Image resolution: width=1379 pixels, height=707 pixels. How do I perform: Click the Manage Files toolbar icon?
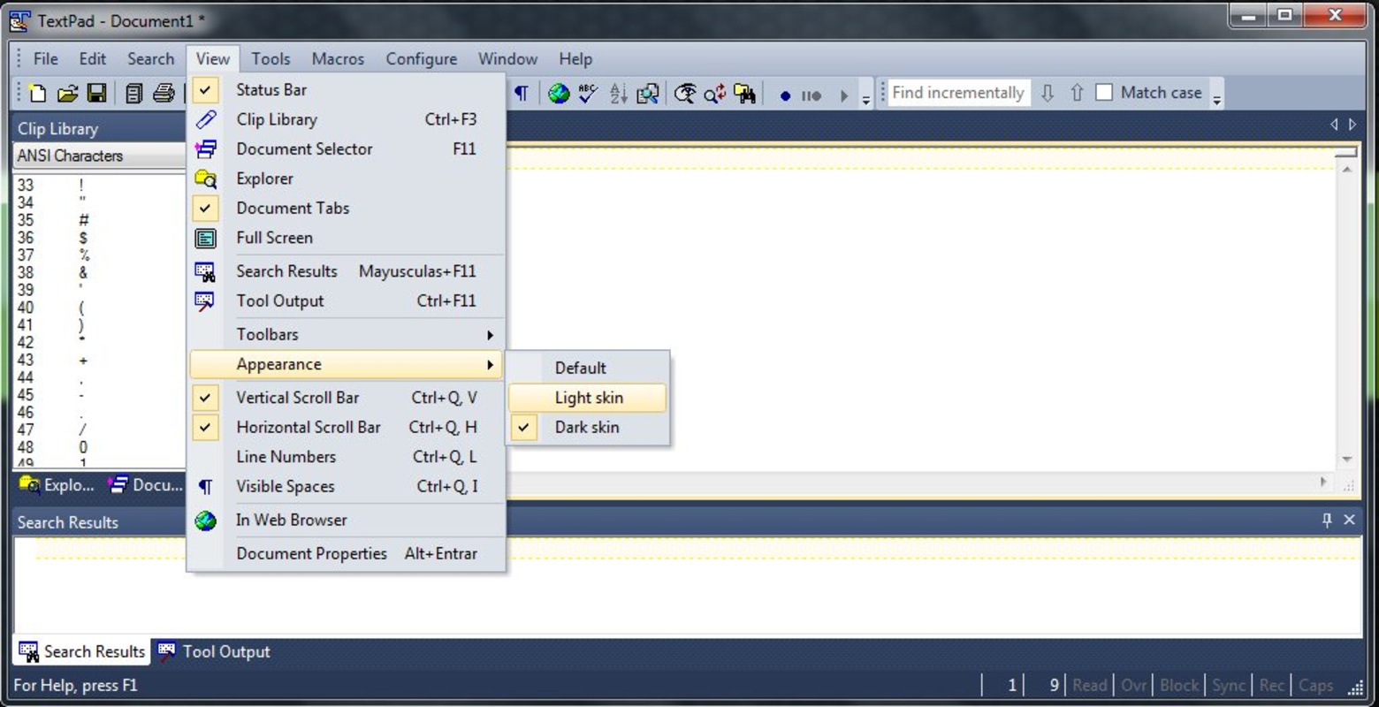tap(134, 93)
